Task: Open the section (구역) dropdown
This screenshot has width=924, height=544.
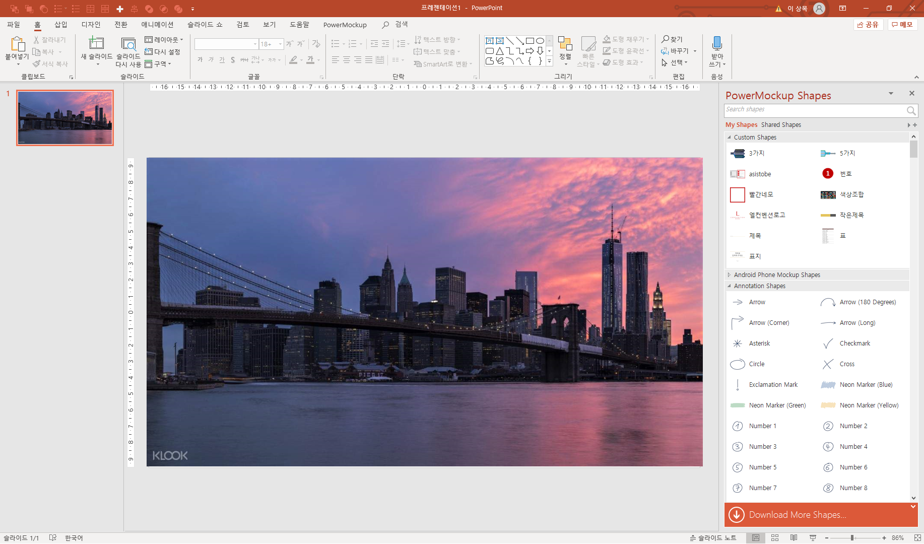Action: (158, 64)
